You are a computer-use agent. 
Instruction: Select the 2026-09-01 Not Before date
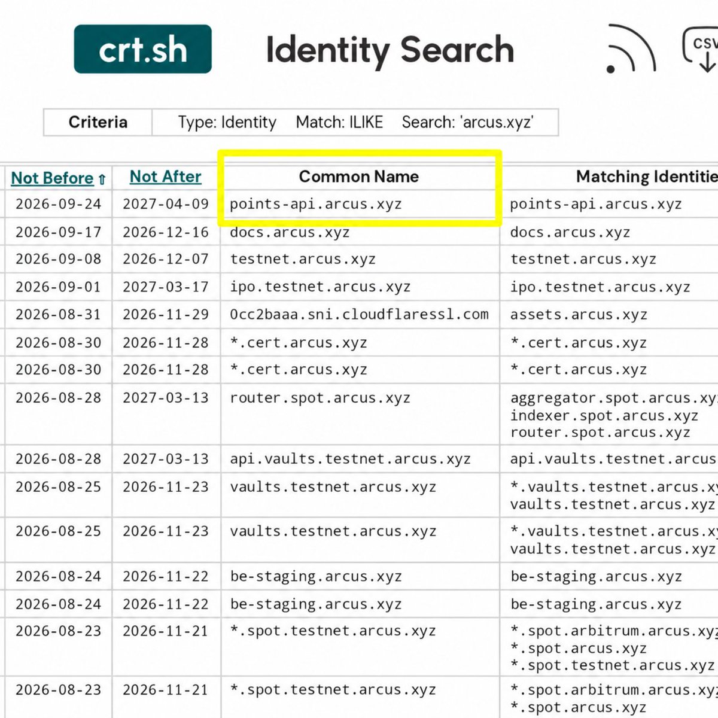[x=59, y=287]
